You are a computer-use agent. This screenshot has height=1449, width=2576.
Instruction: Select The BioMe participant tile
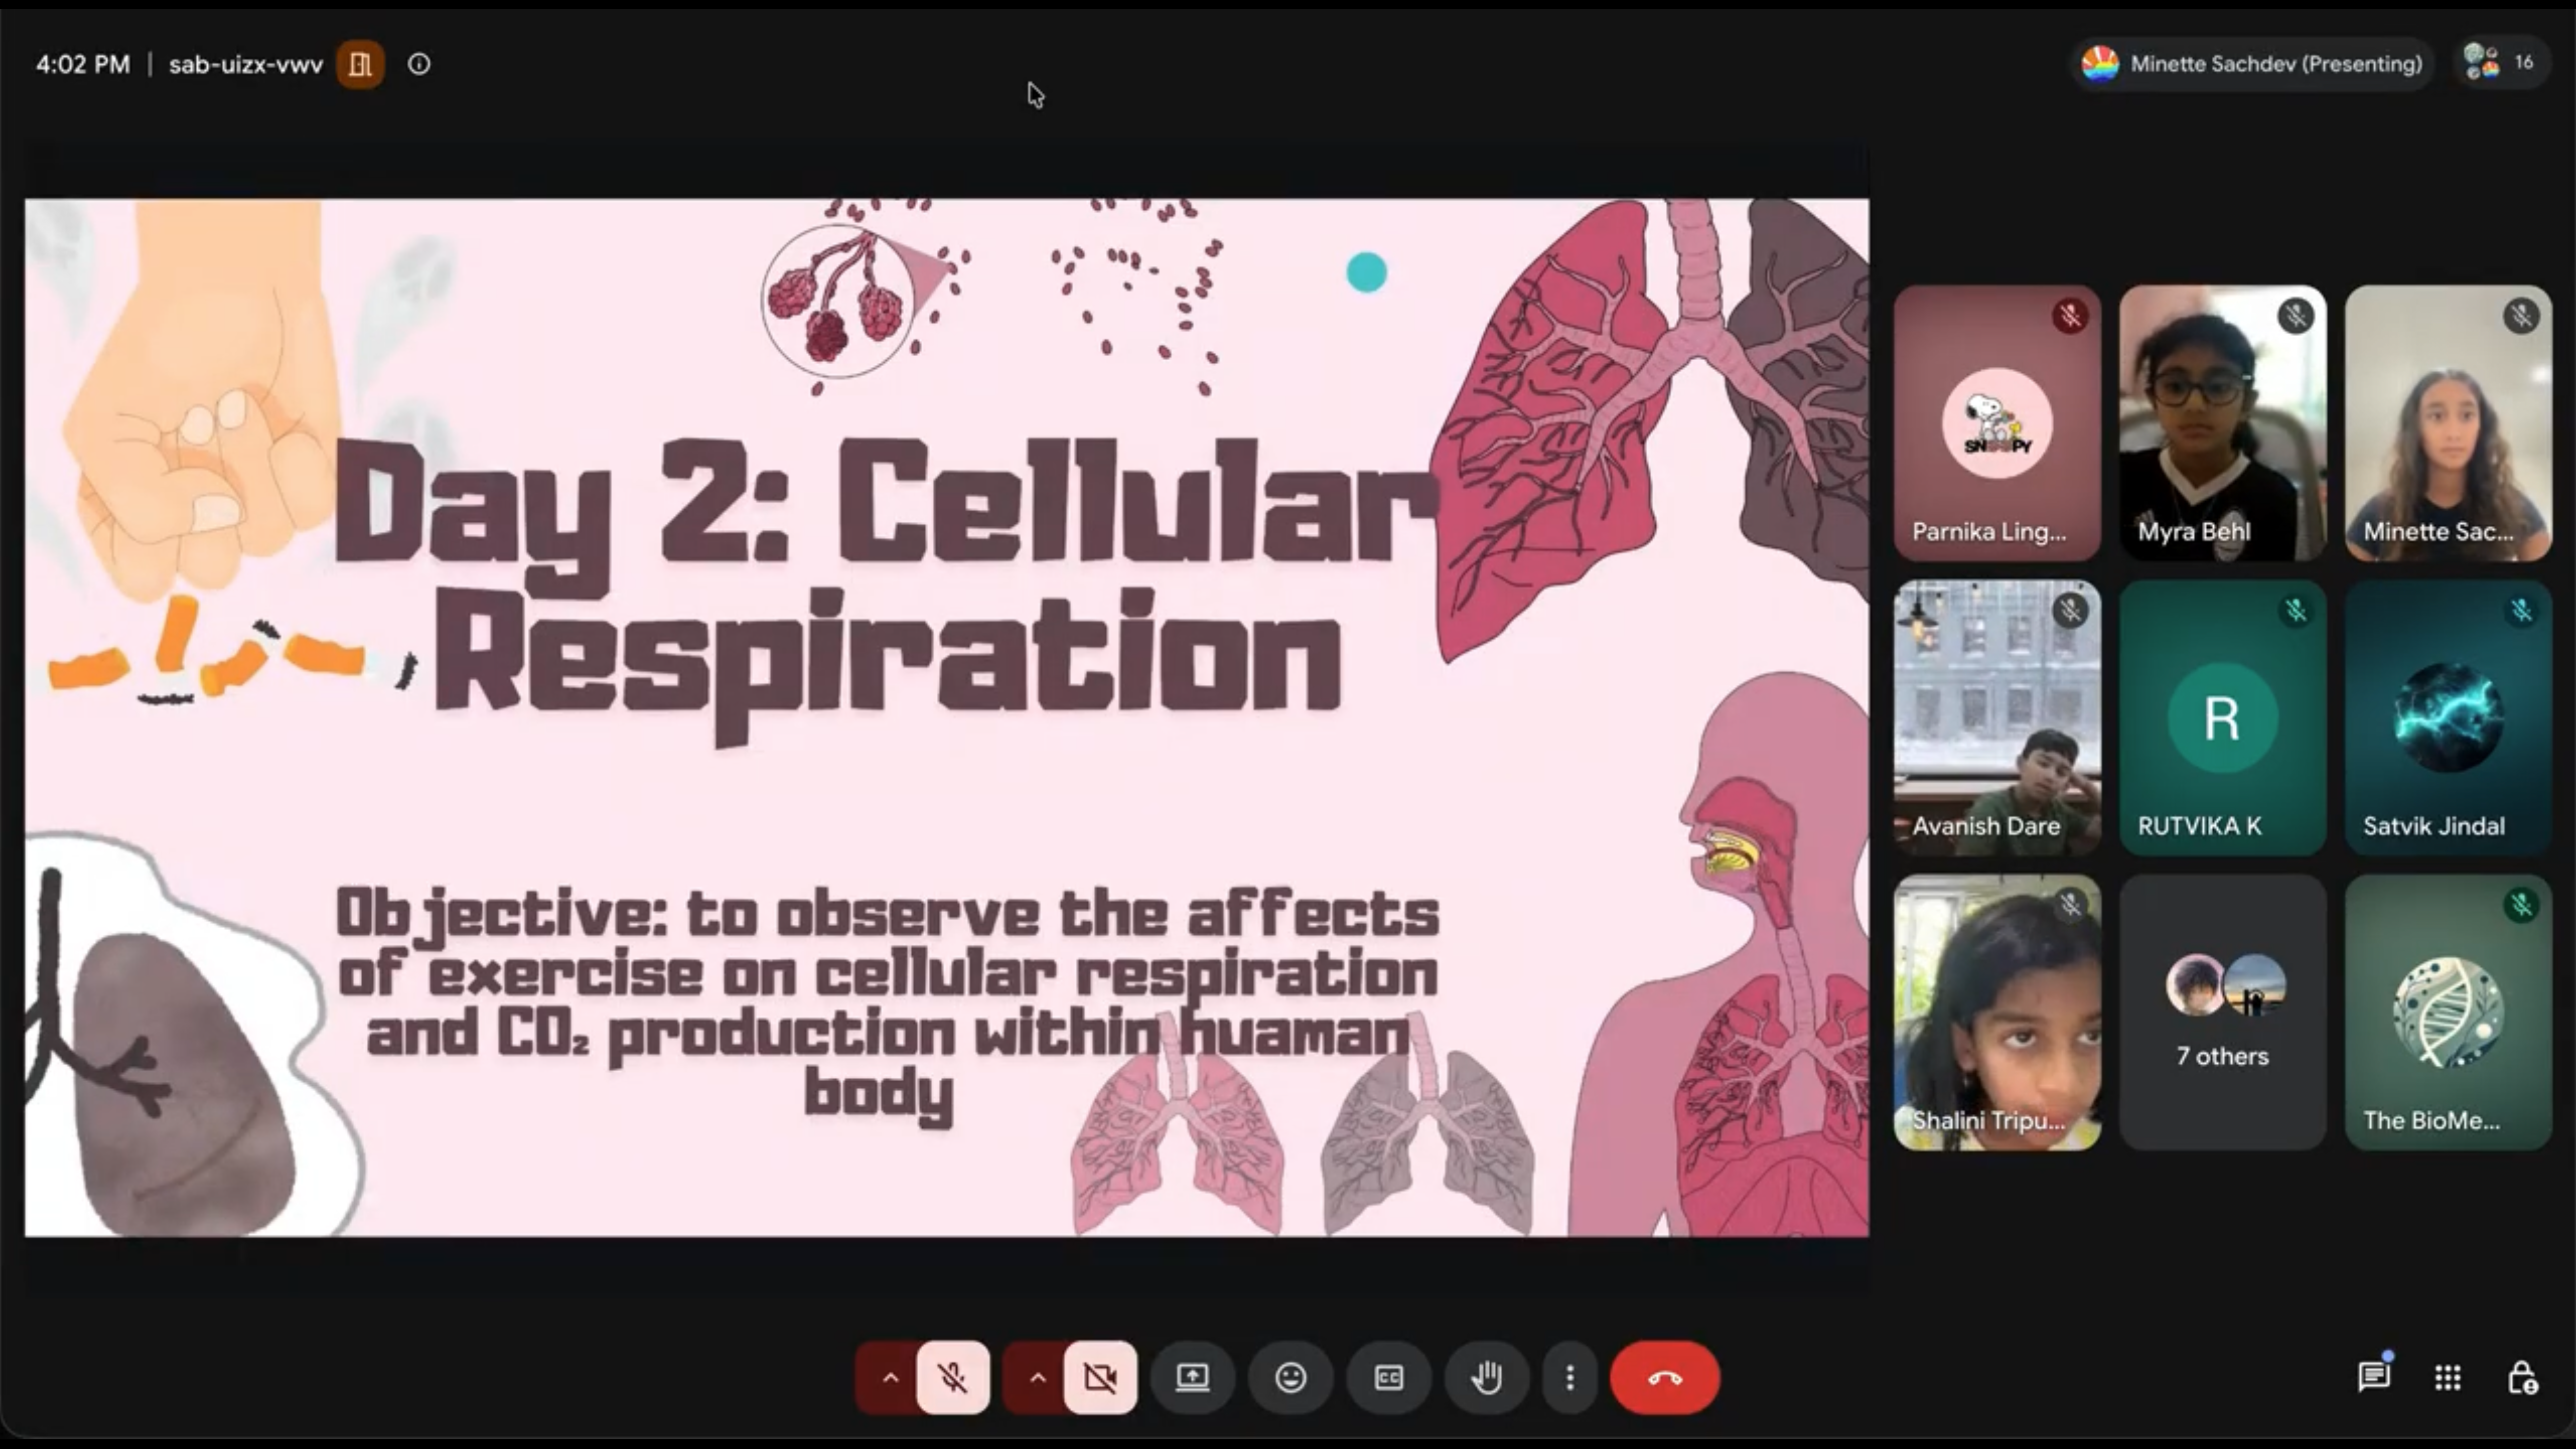point(2448,1012)
